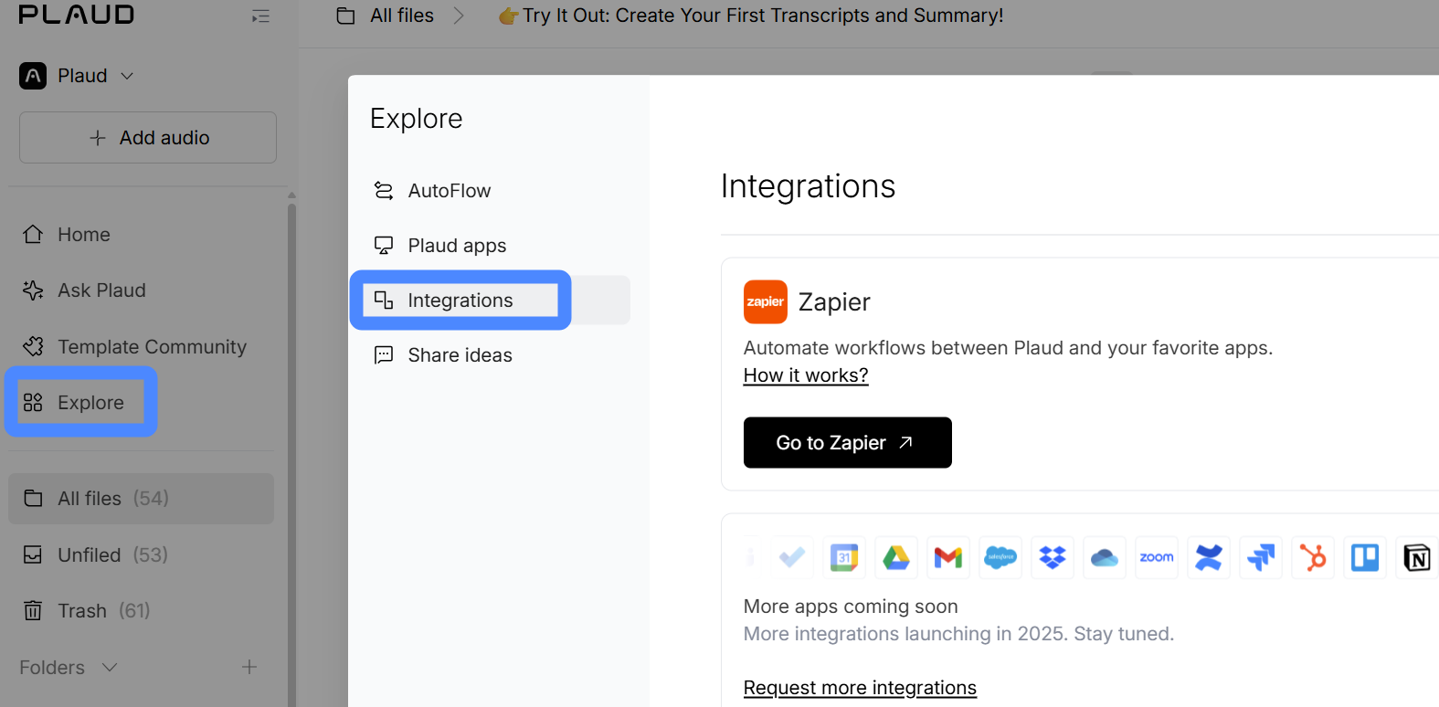Add a new folder with the plus icon
Viewport: 1439px width, 707px height.
tap(249, 668)
